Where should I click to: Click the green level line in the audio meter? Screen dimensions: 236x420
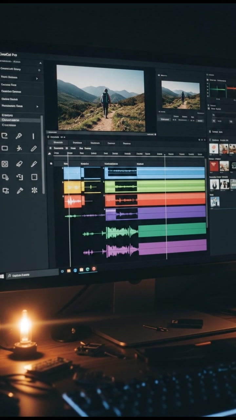click(218, 89)
